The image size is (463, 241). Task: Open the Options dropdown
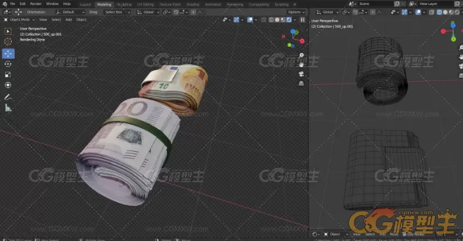pos(296,12)
